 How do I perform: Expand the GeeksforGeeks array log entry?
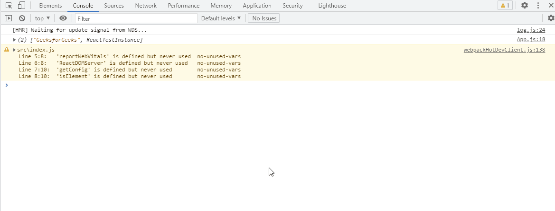coord(15,40)
